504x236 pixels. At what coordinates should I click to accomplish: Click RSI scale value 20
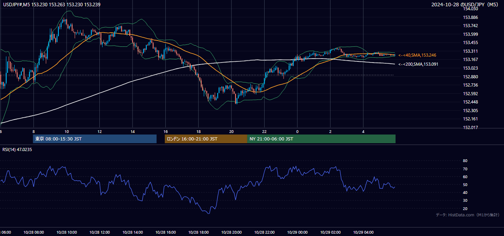[x=465, y=208]
